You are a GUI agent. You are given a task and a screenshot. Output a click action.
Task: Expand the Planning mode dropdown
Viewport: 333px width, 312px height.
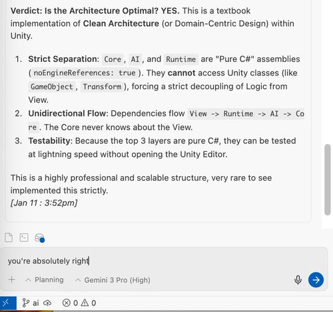coord(45,280)
